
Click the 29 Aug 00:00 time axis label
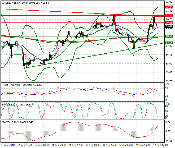[93, 145]
